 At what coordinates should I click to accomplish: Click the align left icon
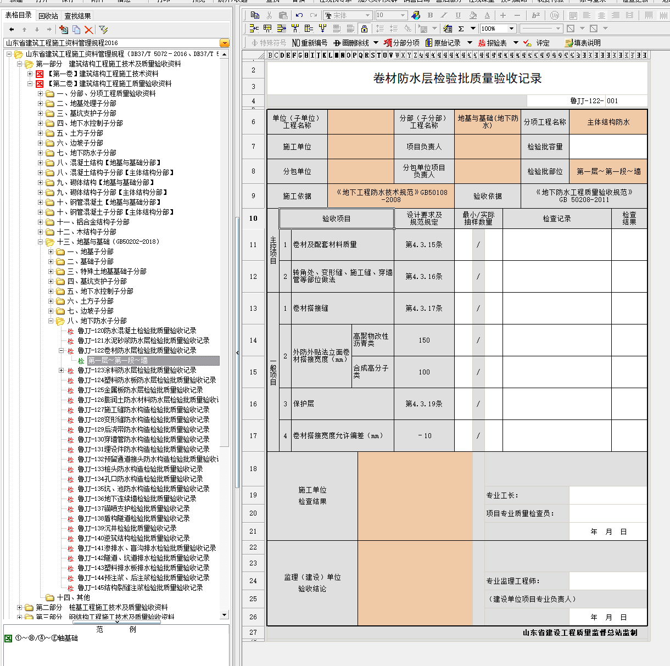pos(587,15)
